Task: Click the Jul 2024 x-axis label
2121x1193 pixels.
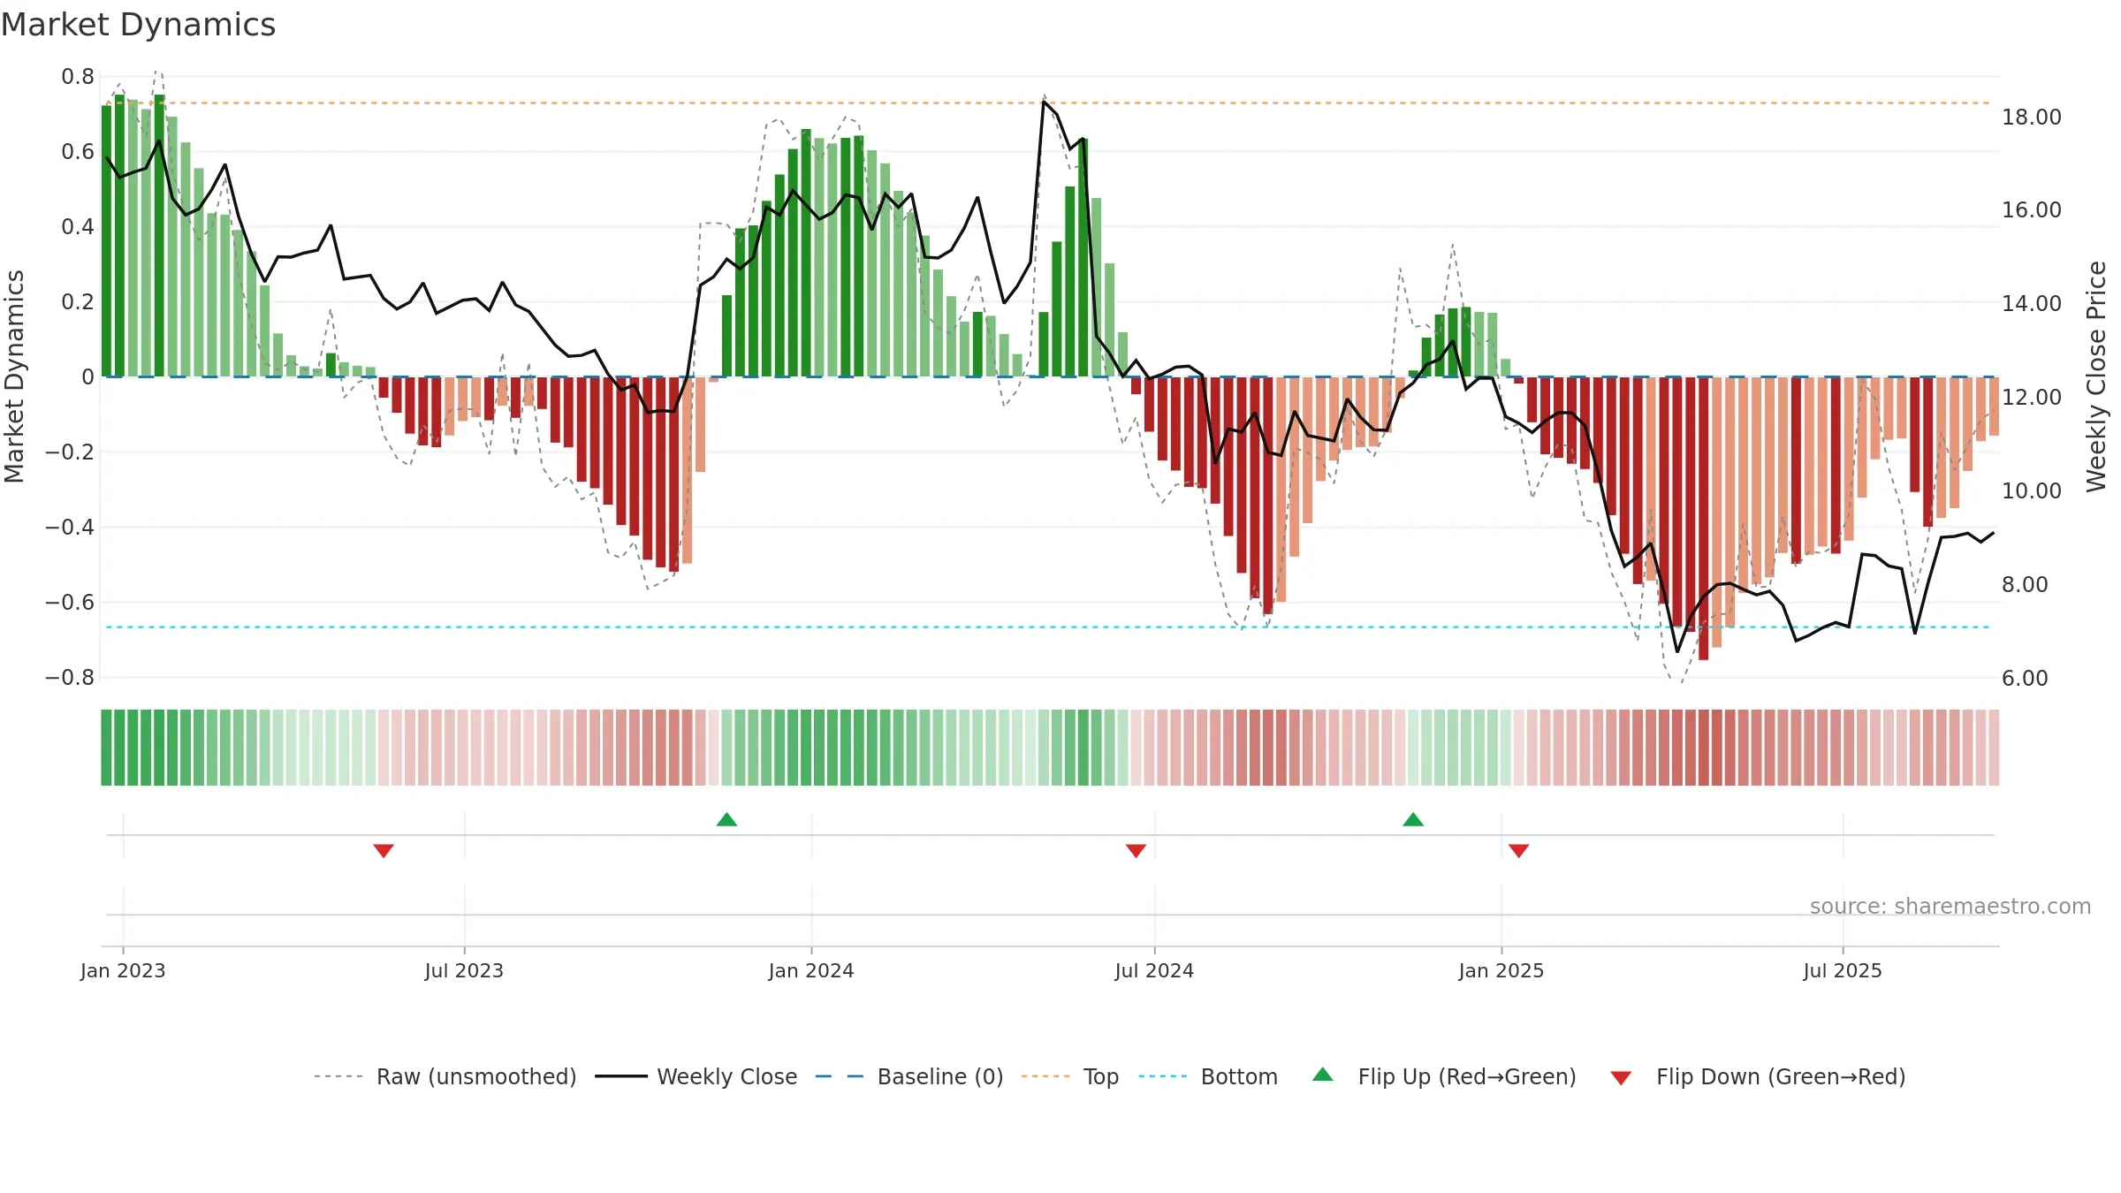Action: pyautogui.click(x=1154, y=970)
